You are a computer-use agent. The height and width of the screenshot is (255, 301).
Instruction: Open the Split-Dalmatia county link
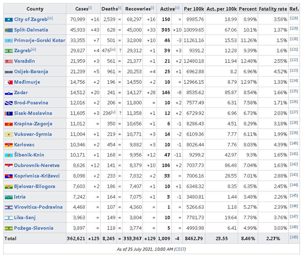coord(31,30)
